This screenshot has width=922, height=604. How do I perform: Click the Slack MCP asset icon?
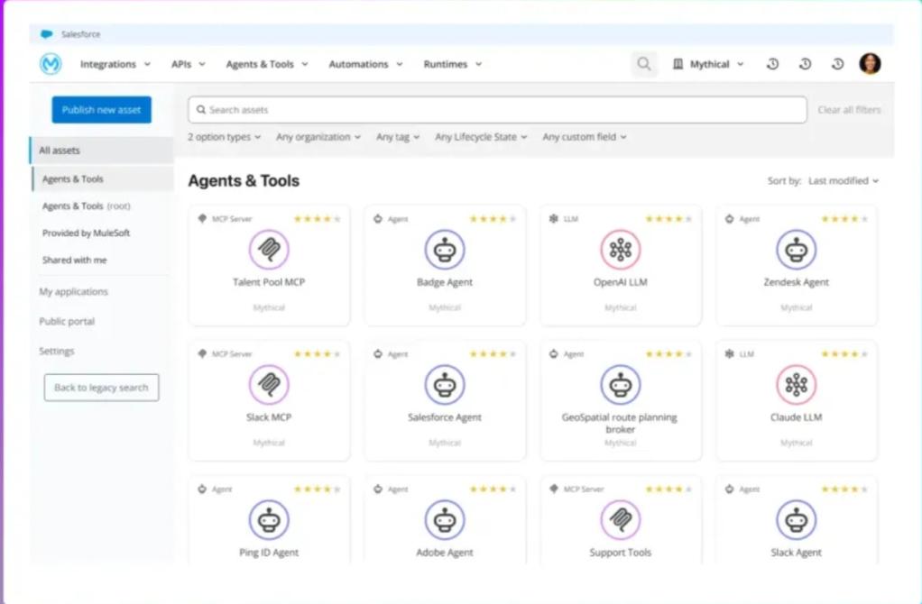(269, 385)
